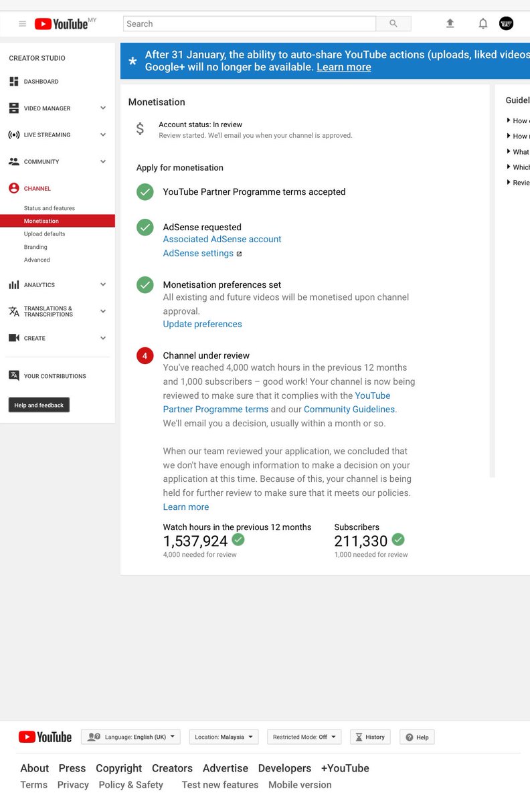Click the search magnifier button
530x803 pixels.
[393, 23]
